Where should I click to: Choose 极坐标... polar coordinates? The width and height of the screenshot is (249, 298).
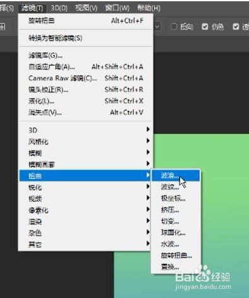[176, 198]
